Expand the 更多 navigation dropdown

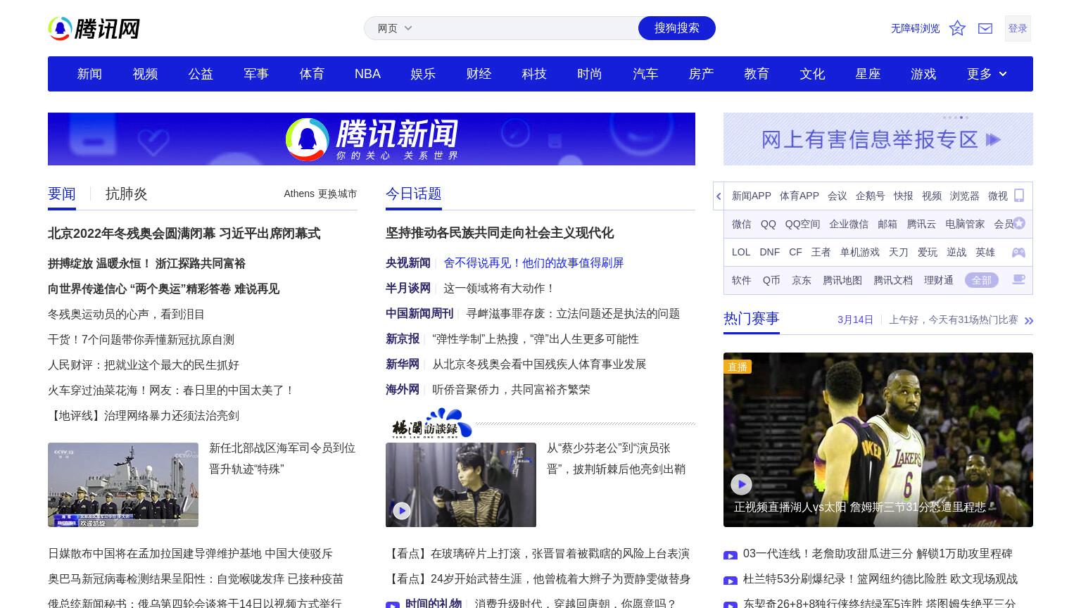tap(987, 74)
